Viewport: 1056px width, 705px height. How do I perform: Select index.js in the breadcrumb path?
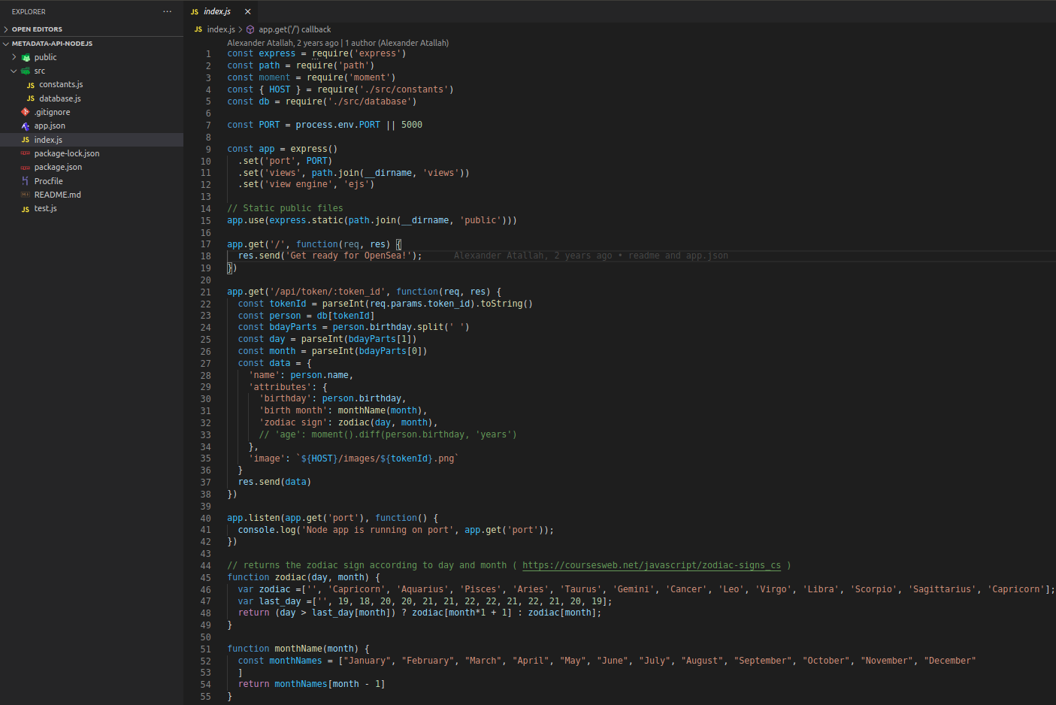[220, 29]
